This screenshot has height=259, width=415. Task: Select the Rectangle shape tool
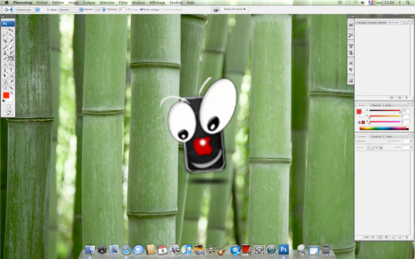click(x=11, y=76)
